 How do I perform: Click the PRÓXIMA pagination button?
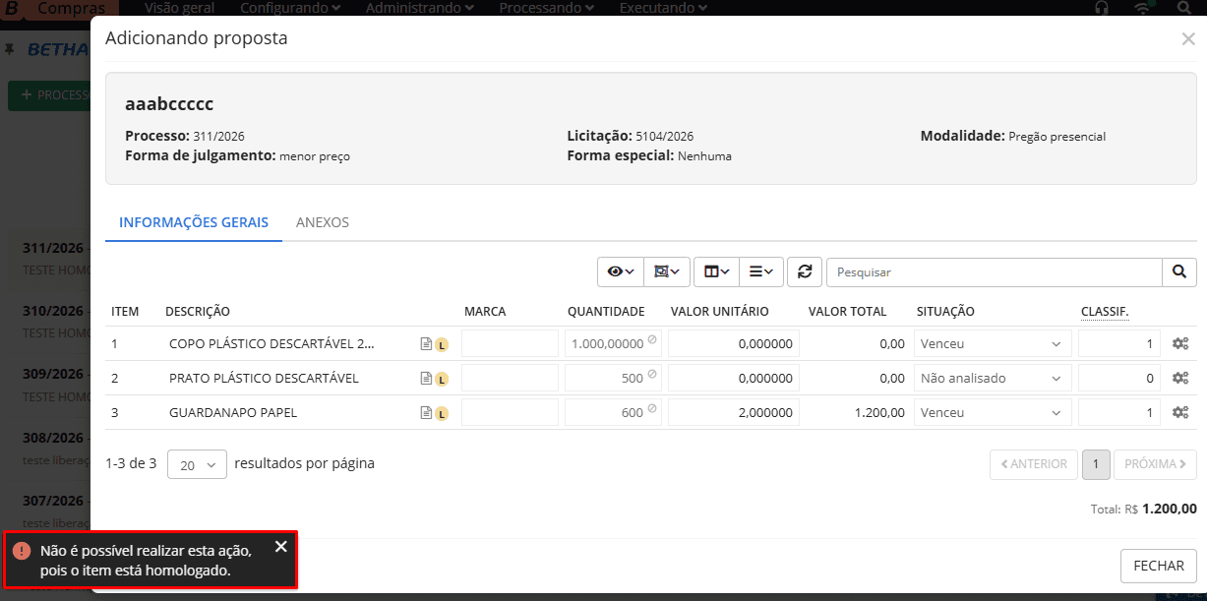point(1155,464)
